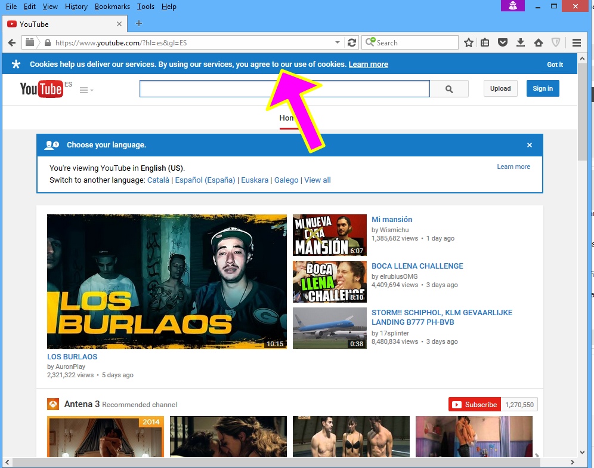This screenshot has height=468, width=594.
Task: Open the LOS BURLAOS title link
Action: [72, 357]
